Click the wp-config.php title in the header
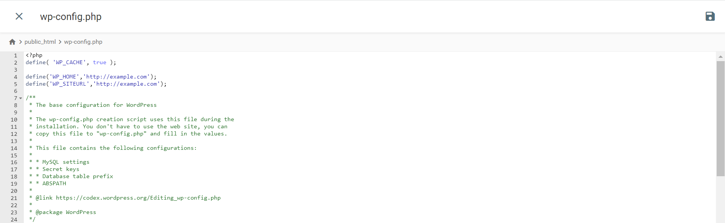The width and height of the screenshot is (725, 223). [71, 17]
